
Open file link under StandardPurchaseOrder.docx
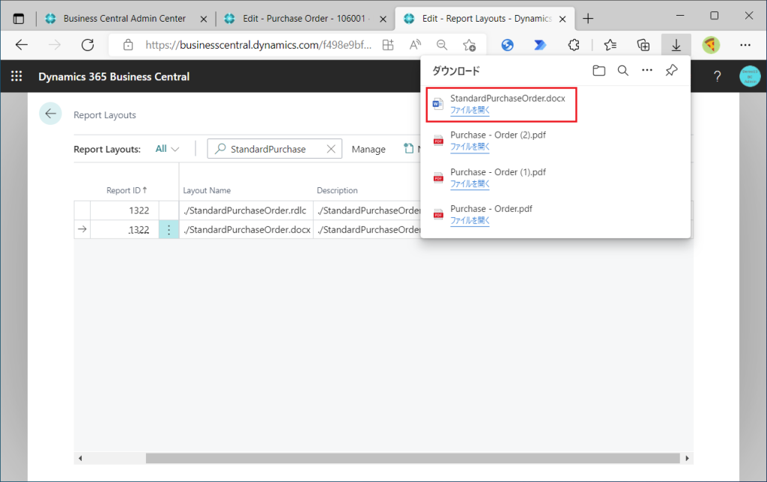pos(470,111)
